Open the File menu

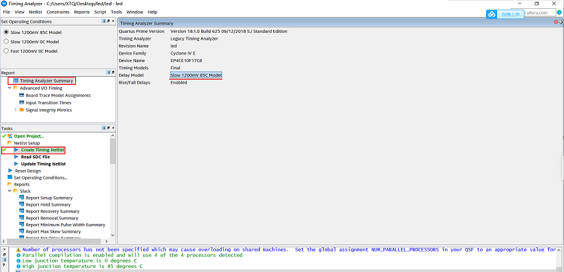pos(6,12)
